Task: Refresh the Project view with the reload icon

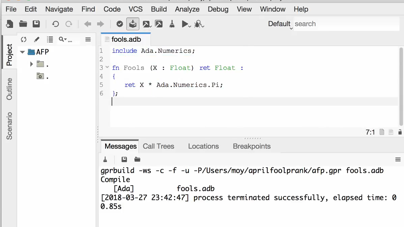Action: [24, 39]
